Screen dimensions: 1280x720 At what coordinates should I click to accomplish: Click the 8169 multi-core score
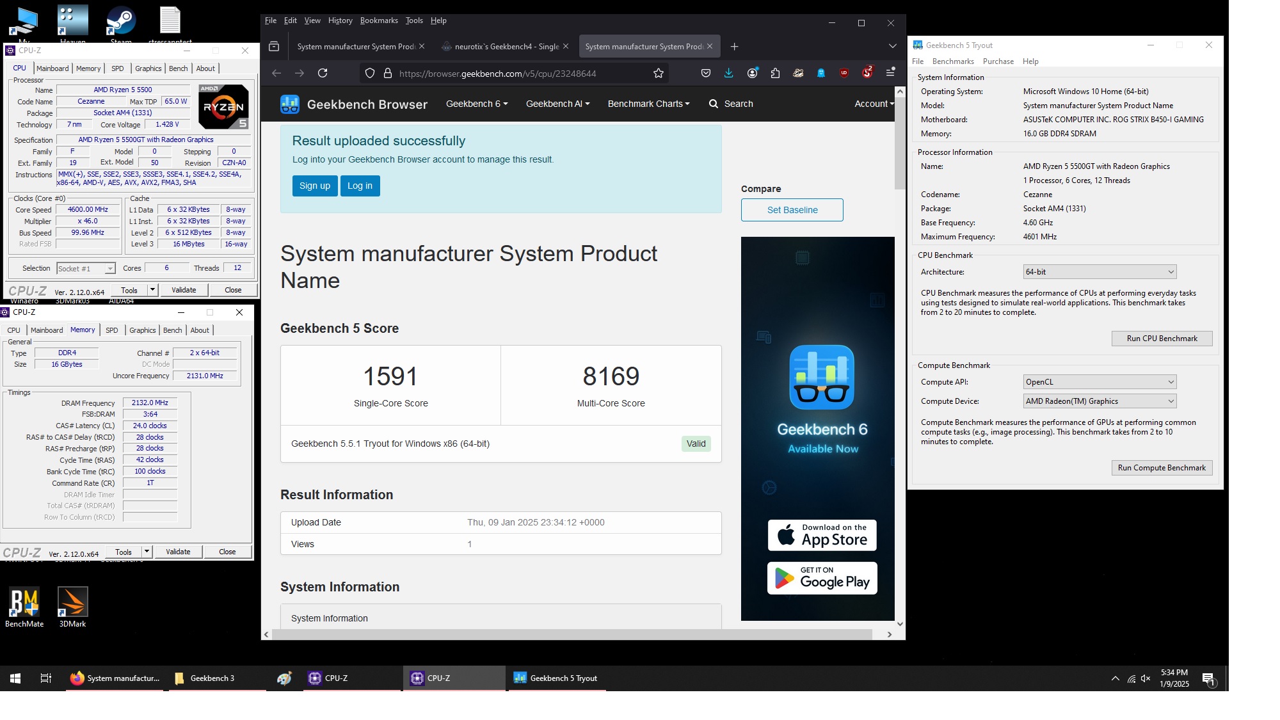[x=611, y=376]
